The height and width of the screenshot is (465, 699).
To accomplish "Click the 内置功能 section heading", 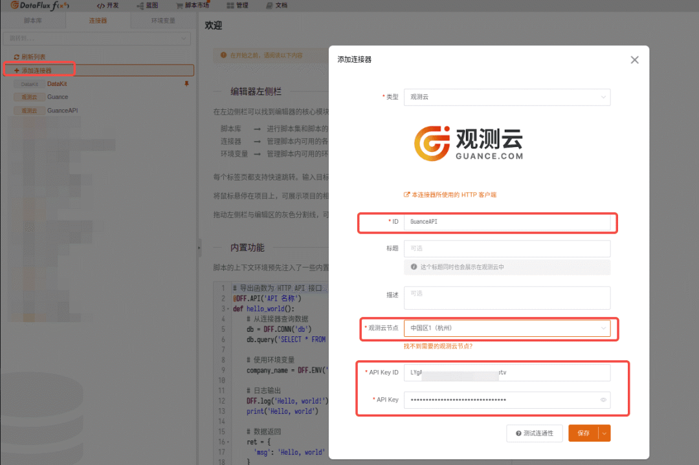I will tap(247, 248).
